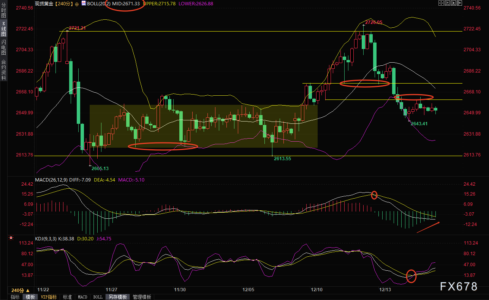Open the VIP指标 tab
Viewport: 489px width, 300px height.
click(49, 297)
